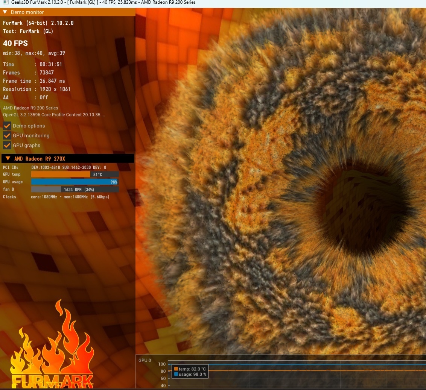Viewport: 426px width, 390px height.
Task: Click the FurMark window title bar icon
Action: coord(6,2)
